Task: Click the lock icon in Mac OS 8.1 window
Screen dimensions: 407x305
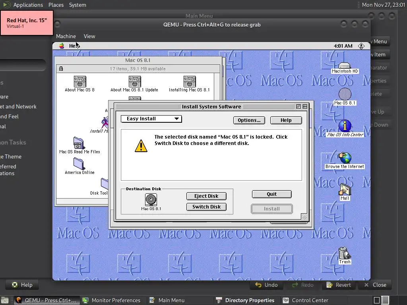Action: (x=61, y=68)
